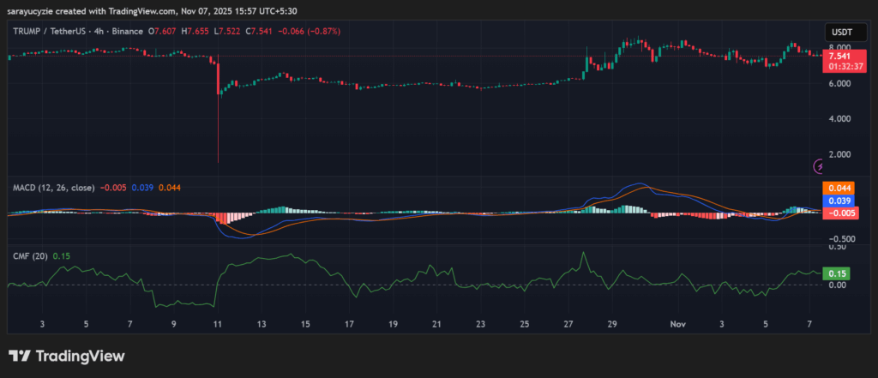Screen dimensions: 878x378
Task: Click date 29 on the time axis
Action: pos(612,324)
